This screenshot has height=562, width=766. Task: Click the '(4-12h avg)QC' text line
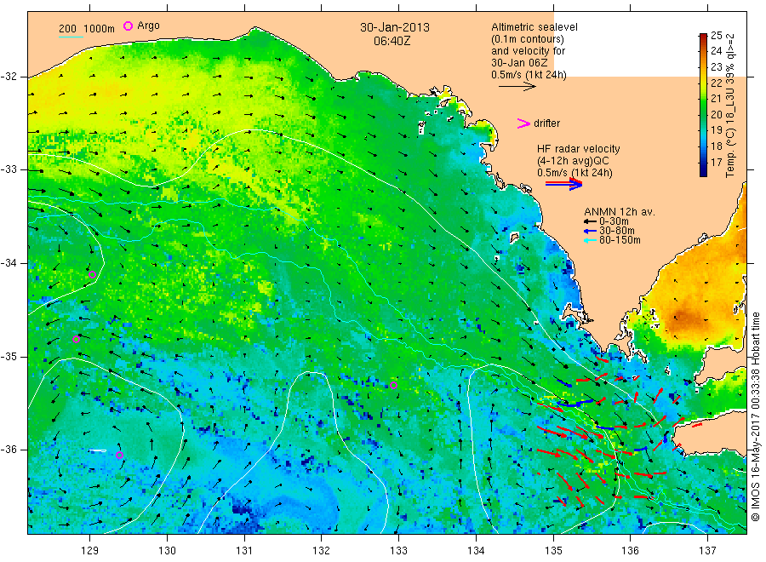click(x=573, y=161)
